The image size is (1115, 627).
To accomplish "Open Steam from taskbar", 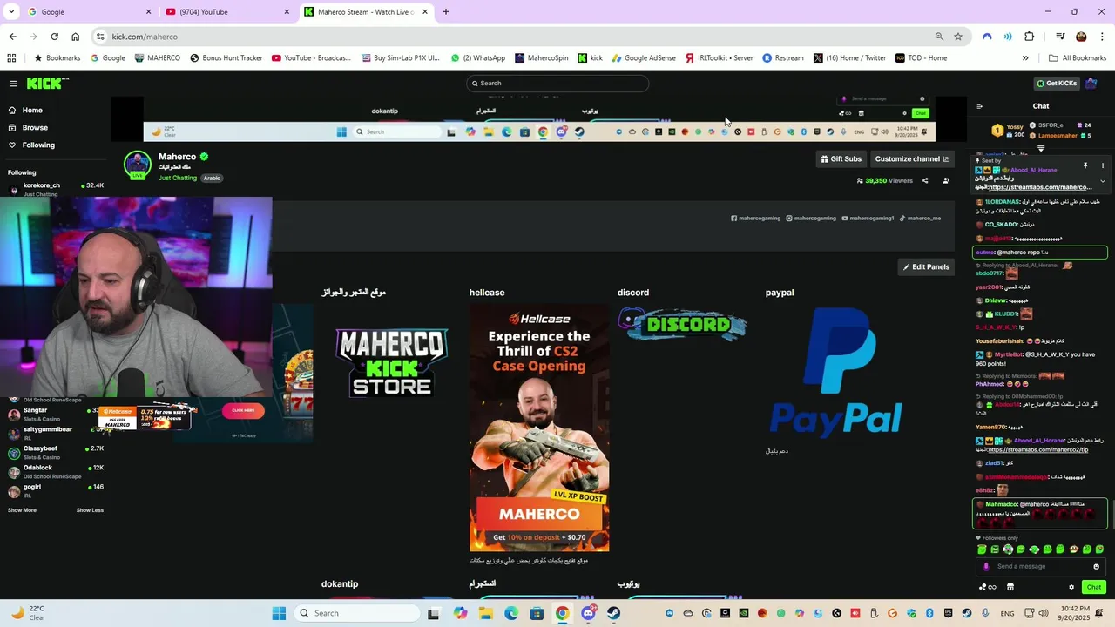I will [614, 613].
